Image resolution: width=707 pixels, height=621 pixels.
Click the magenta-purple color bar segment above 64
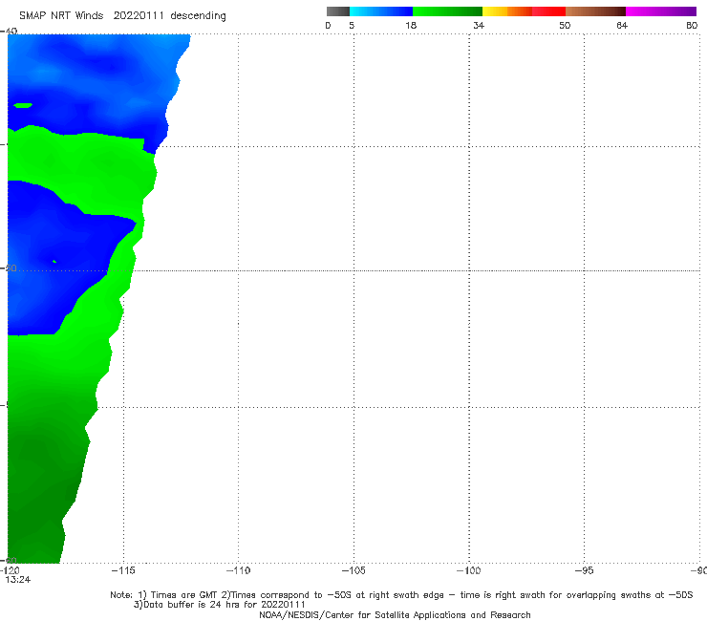(661, 11)
